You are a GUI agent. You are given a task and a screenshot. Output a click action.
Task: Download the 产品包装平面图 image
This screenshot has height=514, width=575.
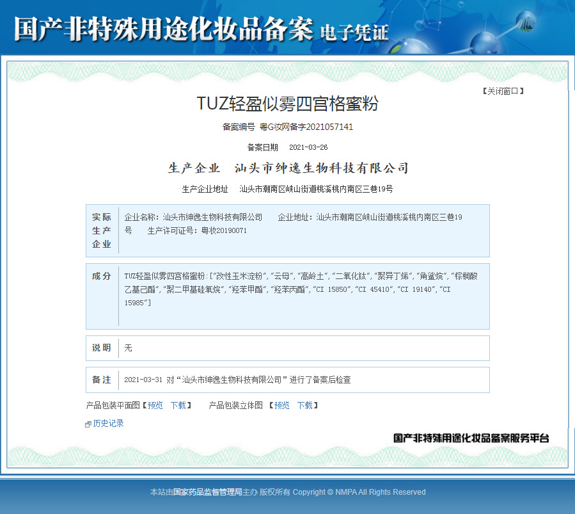(x=178, y=405)
